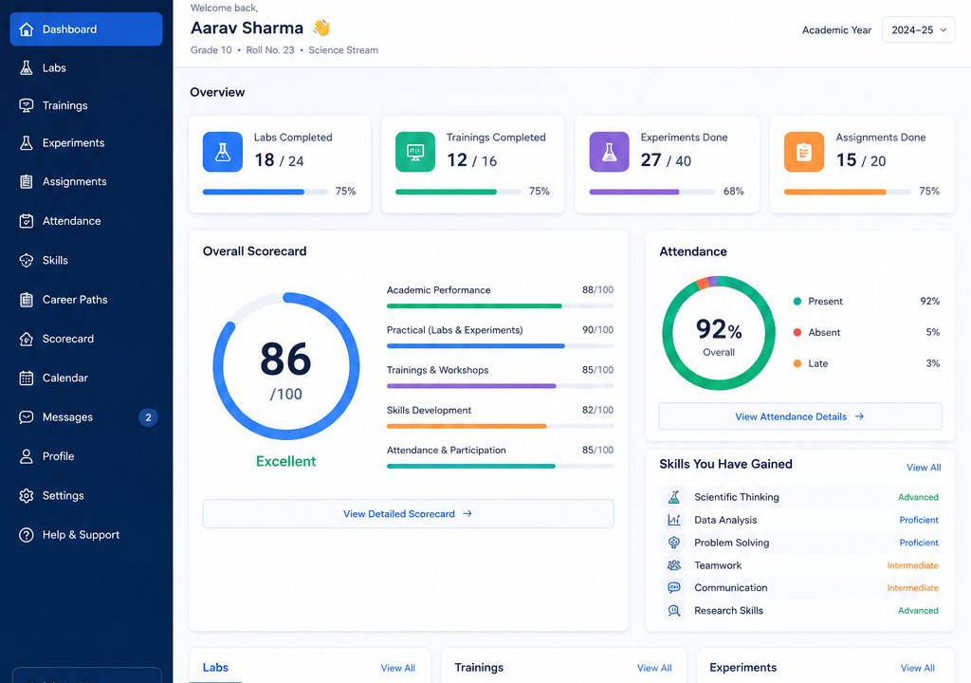Click 'Trainings & Workshops' scorecard row label
This screenshot has height=683, width=971.
(437, 370)
